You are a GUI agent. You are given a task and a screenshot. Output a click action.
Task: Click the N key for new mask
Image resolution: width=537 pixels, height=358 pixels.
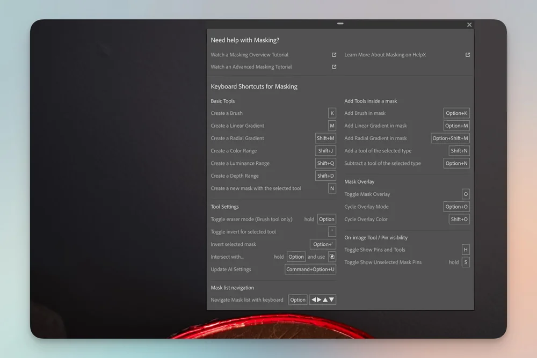(x=332, y=188)
